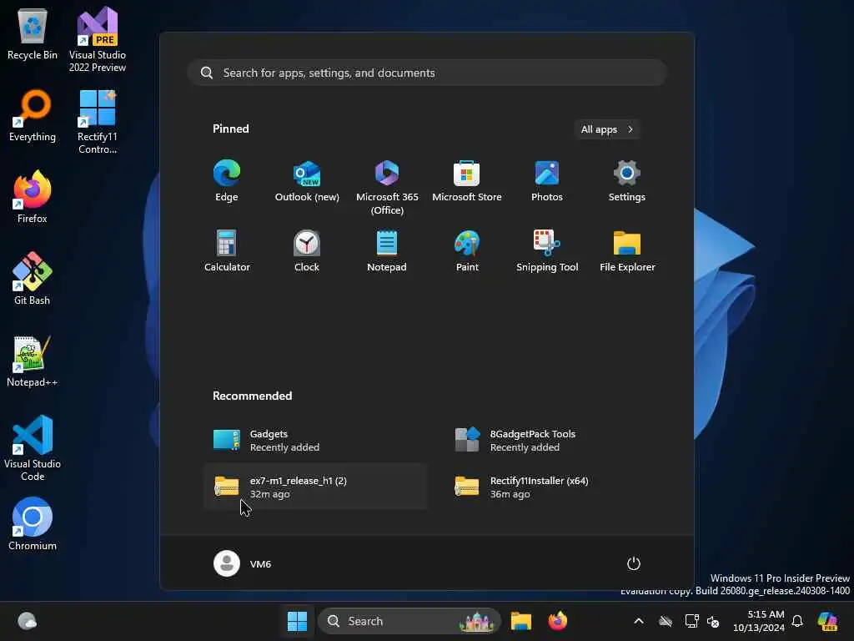Click the OneDrive cloud tray icon
Screen dimensions: 854x641
665,621
